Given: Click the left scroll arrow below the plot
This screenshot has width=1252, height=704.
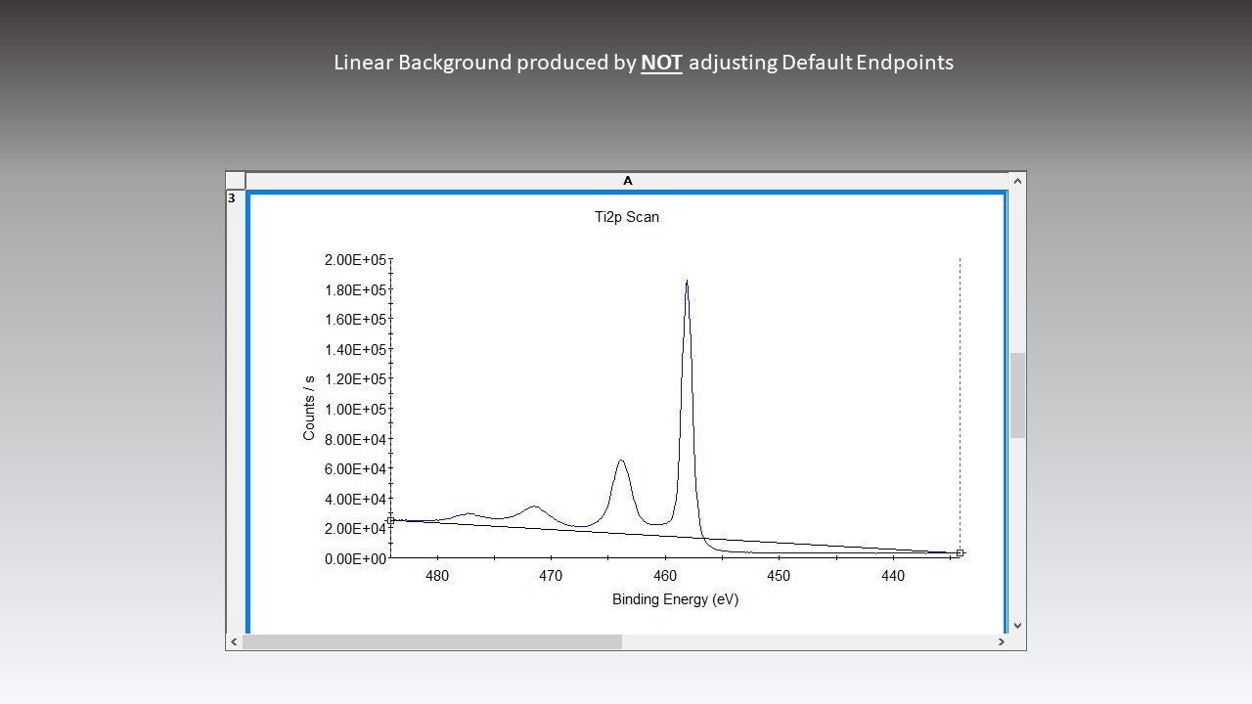Looking at the screenshot, I should tap(234, 642).
